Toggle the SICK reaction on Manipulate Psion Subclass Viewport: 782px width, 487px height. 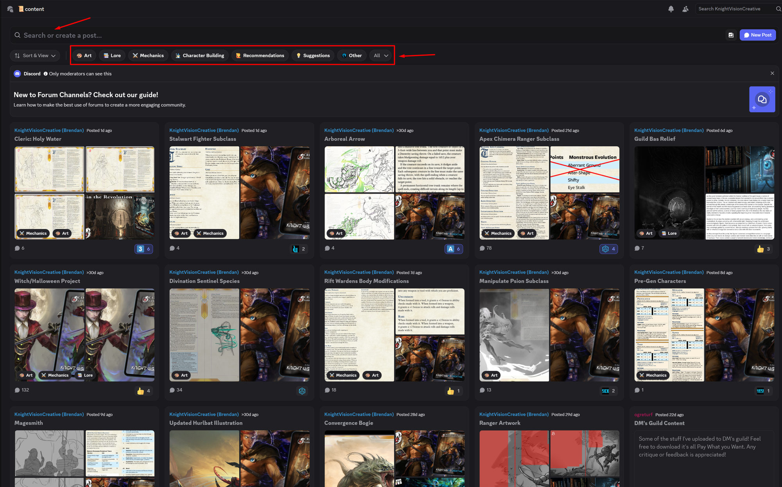(608, 391)
